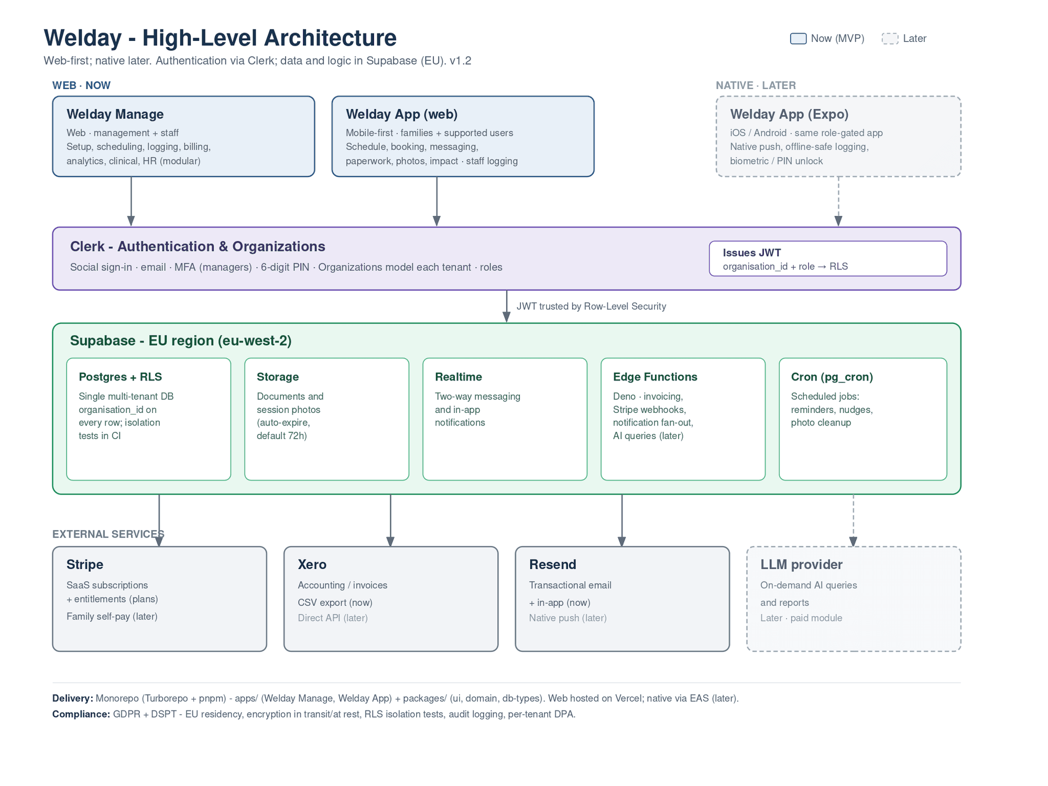This screenshot has height=786, width=1048.
Task: Click the dashed Welday App (Expo) box
Action: [838, 136]
